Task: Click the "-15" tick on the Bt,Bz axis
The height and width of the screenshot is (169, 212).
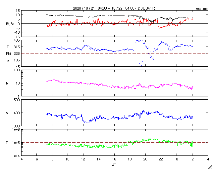Action: point(18,37)
